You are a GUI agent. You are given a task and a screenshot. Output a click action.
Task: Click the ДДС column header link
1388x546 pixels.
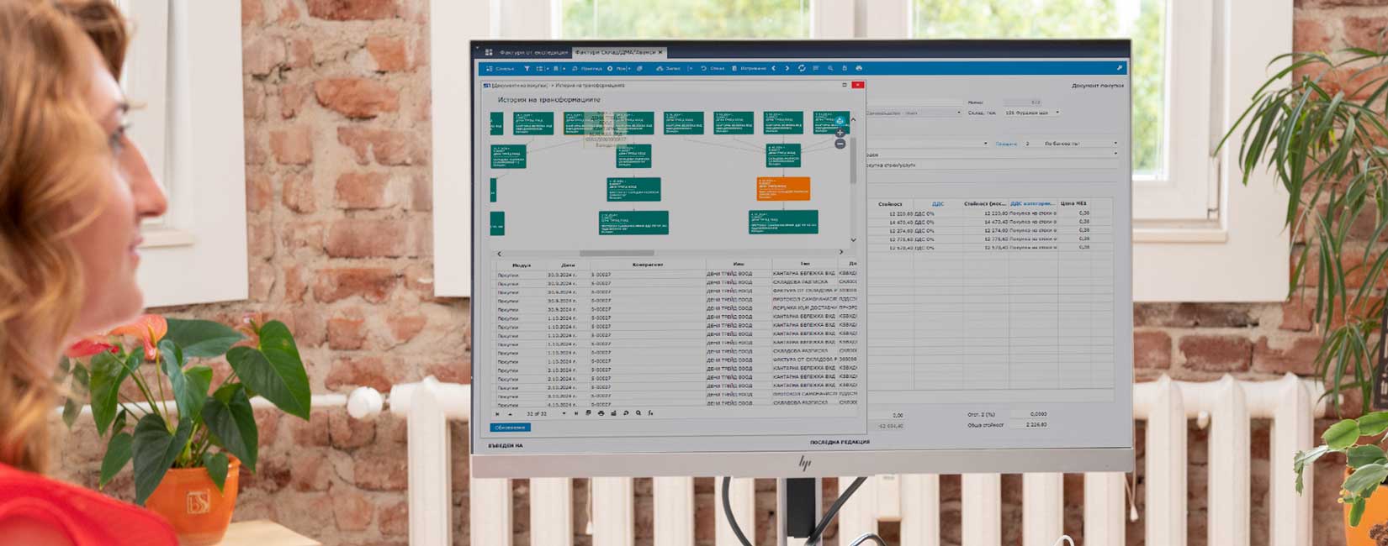click(938, 203)
